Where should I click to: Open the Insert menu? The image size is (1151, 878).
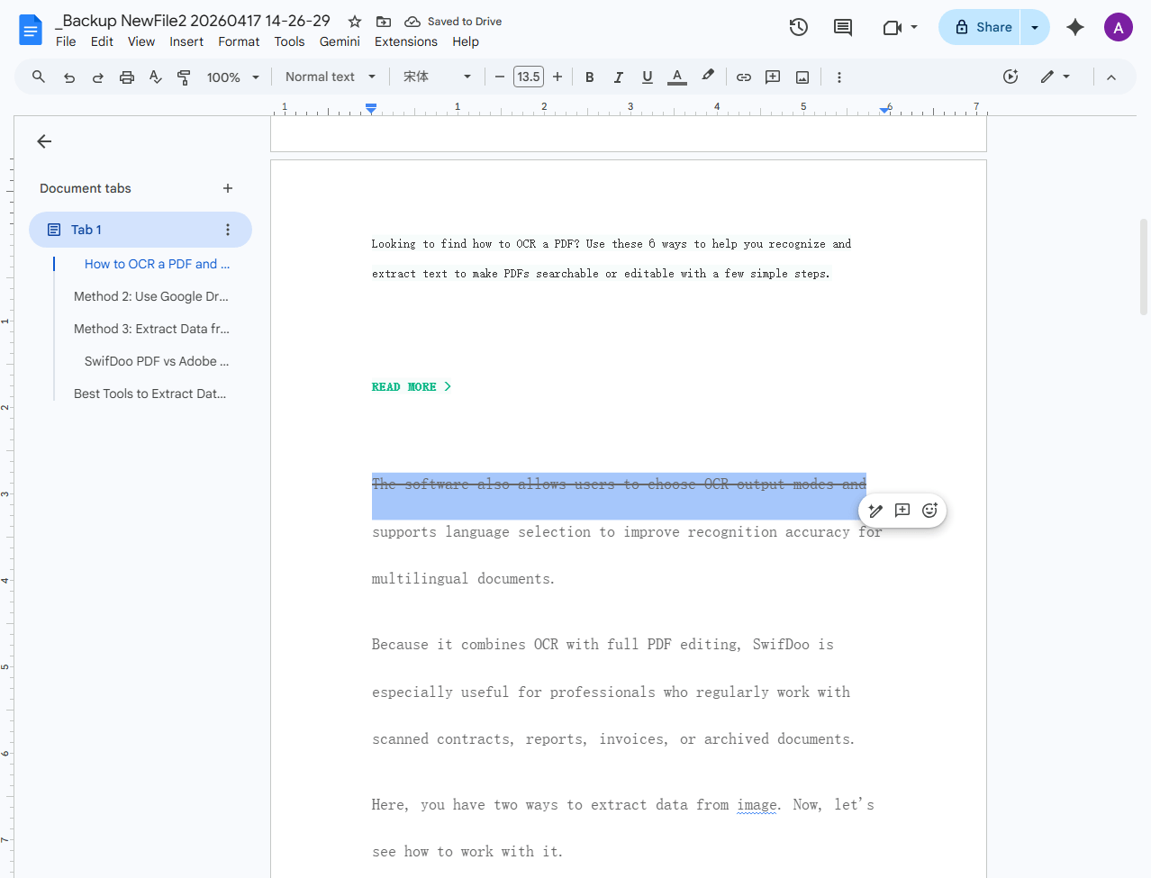[x=186, y=41]
